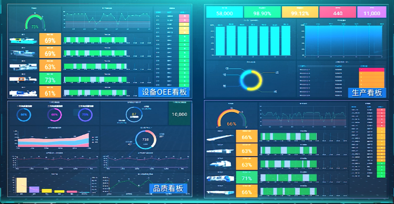Select the green 98.90% KPI card
This screenshot has height=204, width=394.
coord(262,12)
